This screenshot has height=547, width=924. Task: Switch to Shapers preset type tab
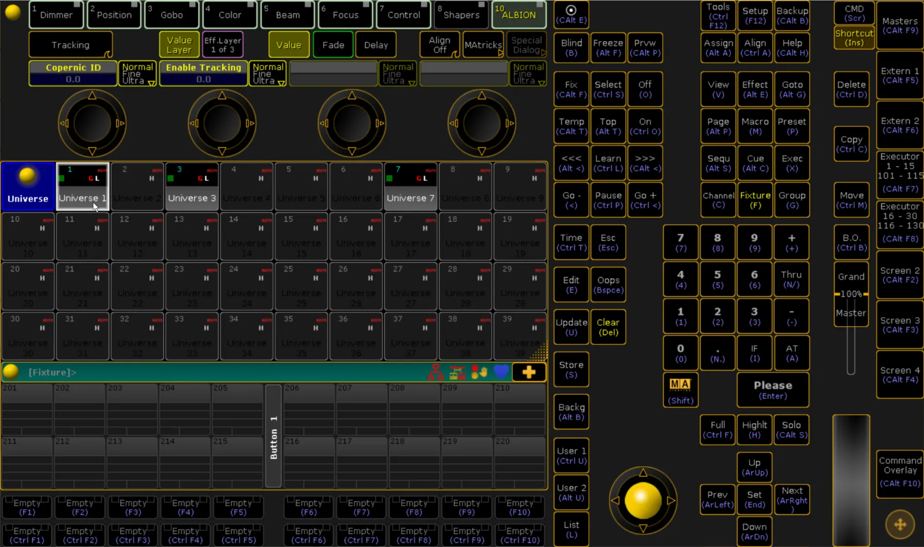coord(461,15)
